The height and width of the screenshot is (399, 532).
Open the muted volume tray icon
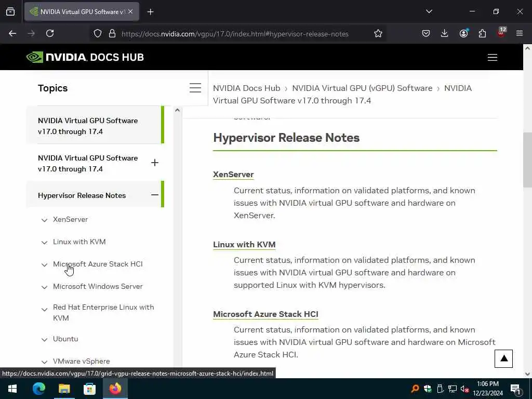(x=465, y=389)
